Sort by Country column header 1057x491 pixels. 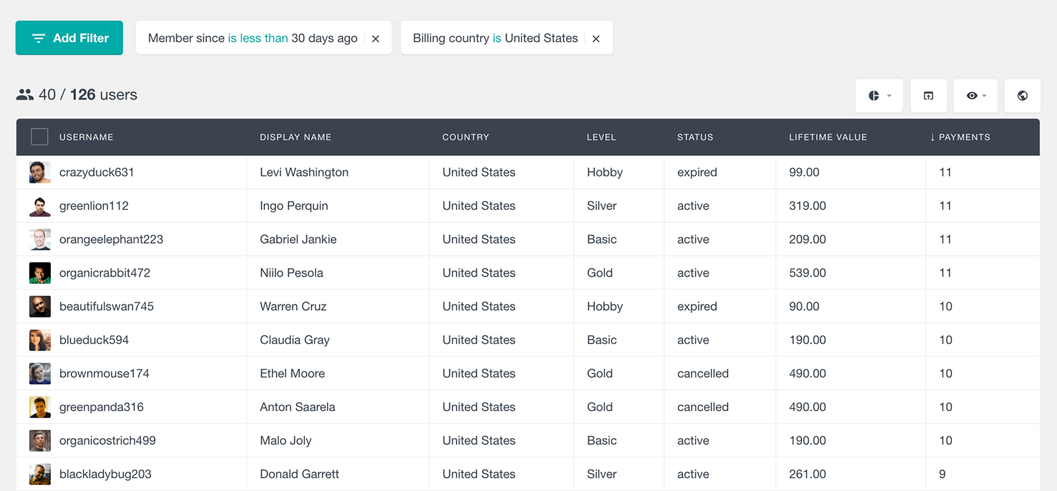pyautogui.click(x=466, y=137)
